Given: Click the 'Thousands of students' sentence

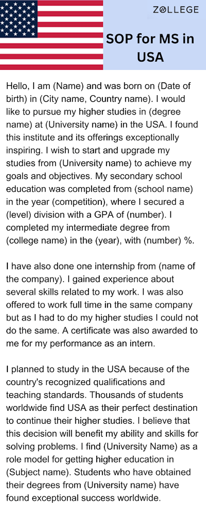Looking at the screenshot, I should click(102, 408).
